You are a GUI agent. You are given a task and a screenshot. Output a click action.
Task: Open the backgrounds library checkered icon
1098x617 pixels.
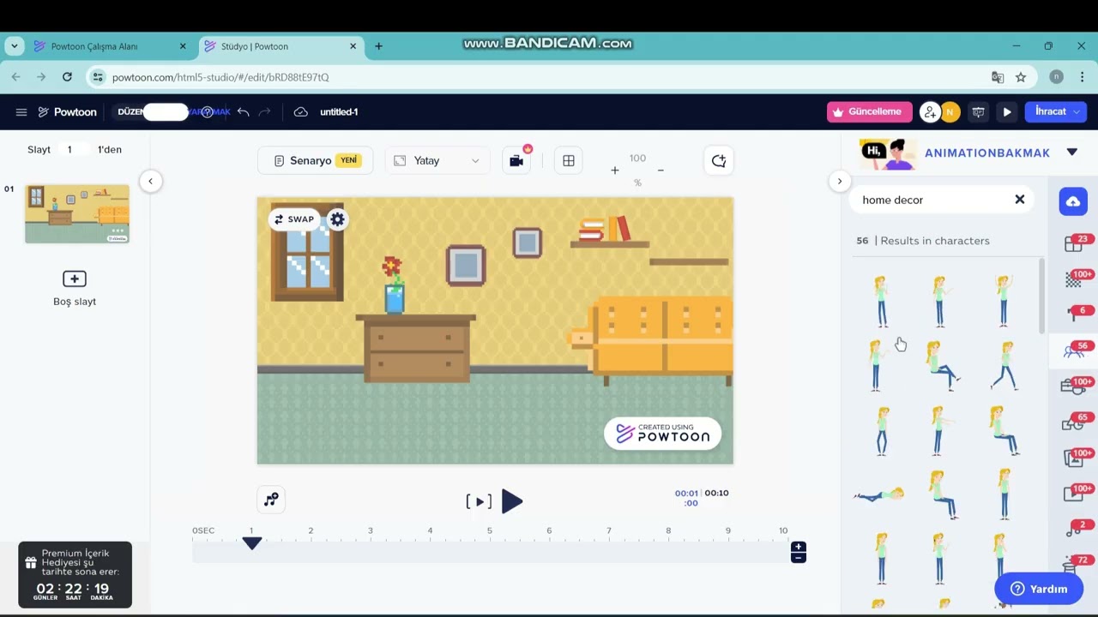coord(1074,279)
